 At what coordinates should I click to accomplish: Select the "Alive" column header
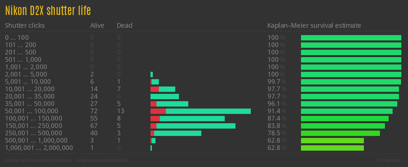[97, 25]
